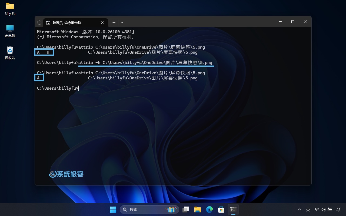The image size is (346, 216).
Task: Close the terminal window
Action: [305, 22]
